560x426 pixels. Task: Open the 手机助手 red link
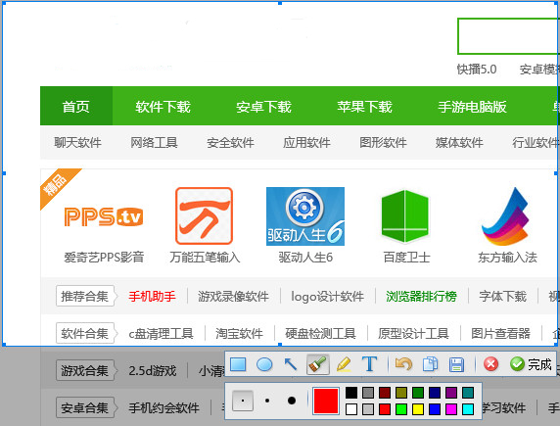(152, 297)
